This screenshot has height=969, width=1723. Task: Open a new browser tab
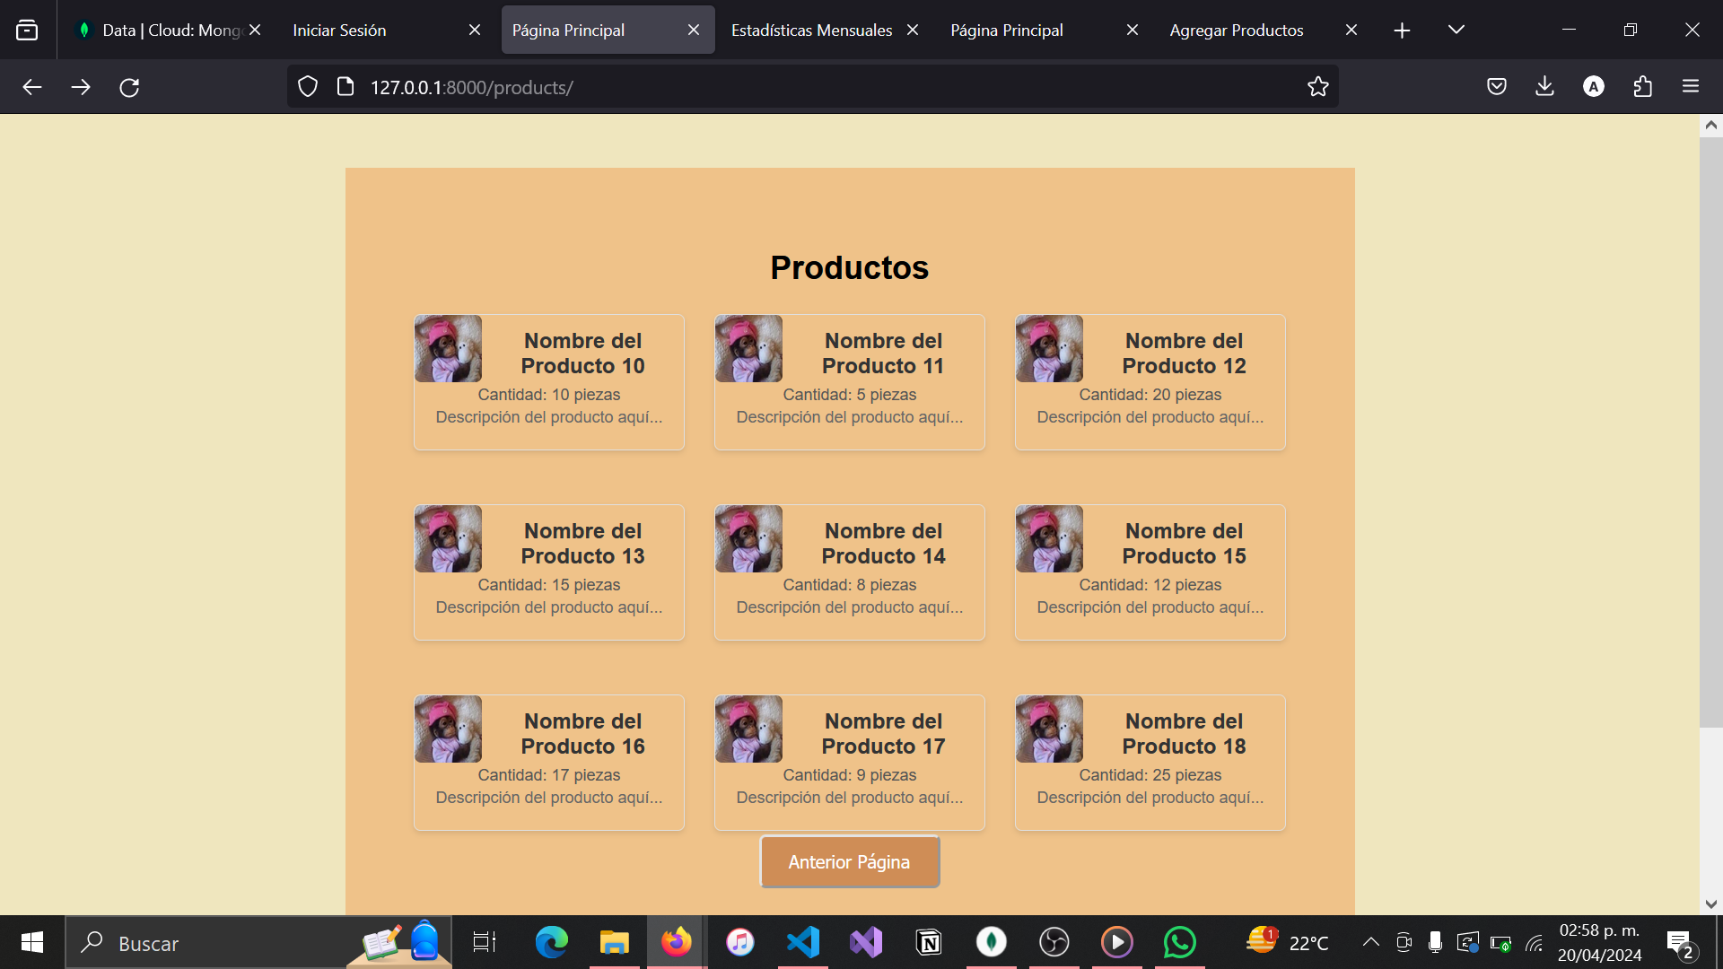pos(1402,30)
